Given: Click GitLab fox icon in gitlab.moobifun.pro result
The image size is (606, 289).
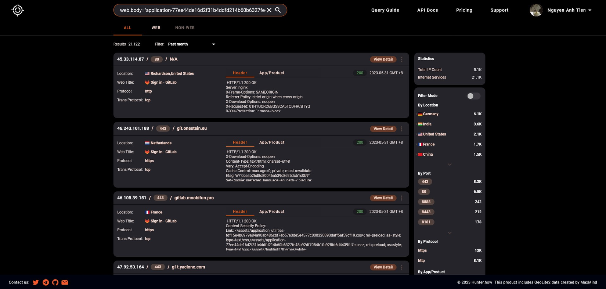Looking at the screenshot, I should click(x=147, y=221).
